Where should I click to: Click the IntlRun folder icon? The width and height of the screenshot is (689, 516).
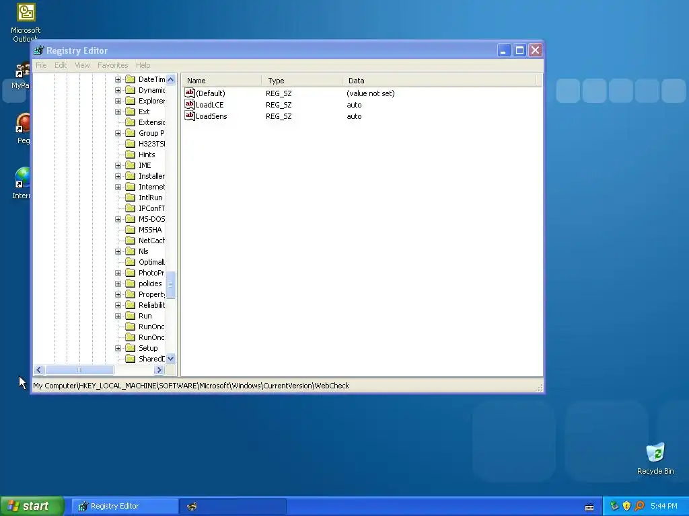(130, 198)
